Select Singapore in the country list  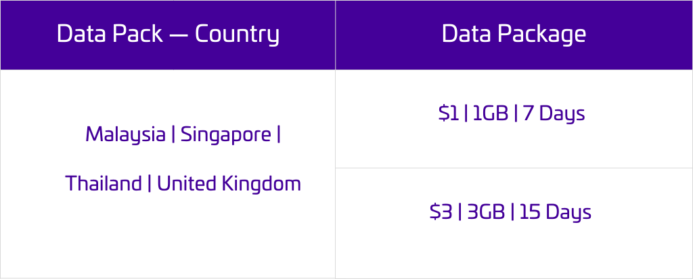pyautogui.click(x=225, y=134)
